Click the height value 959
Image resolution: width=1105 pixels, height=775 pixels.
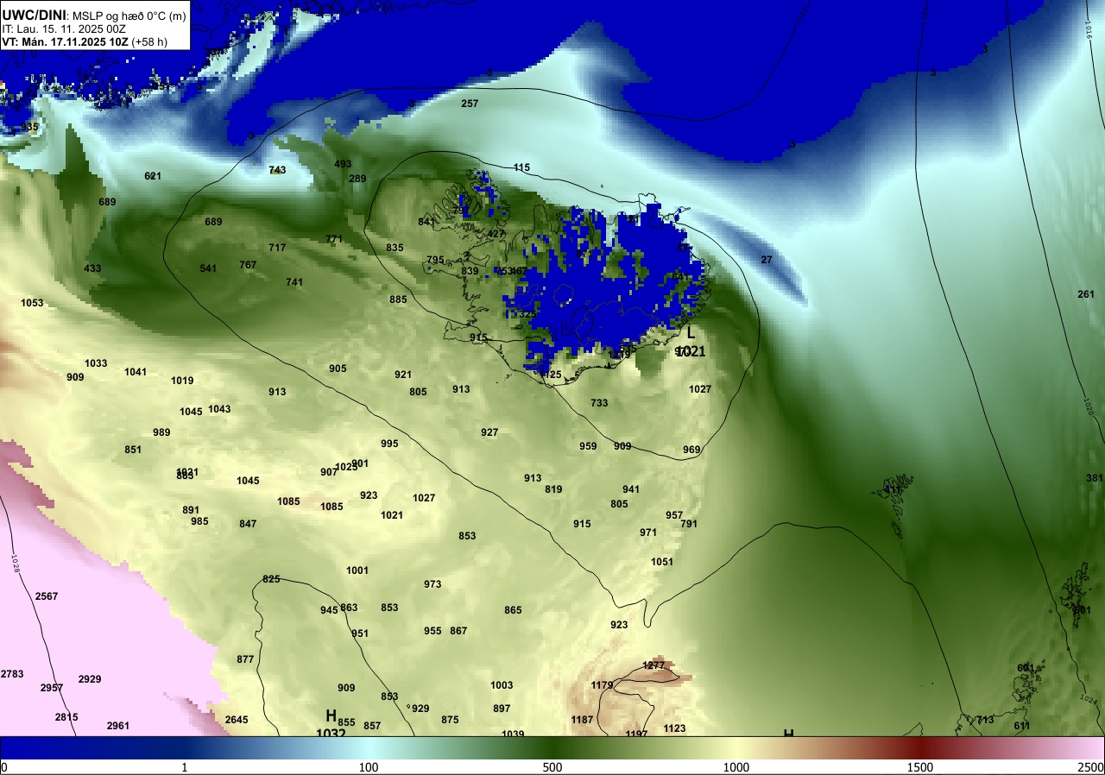(588, 446)
